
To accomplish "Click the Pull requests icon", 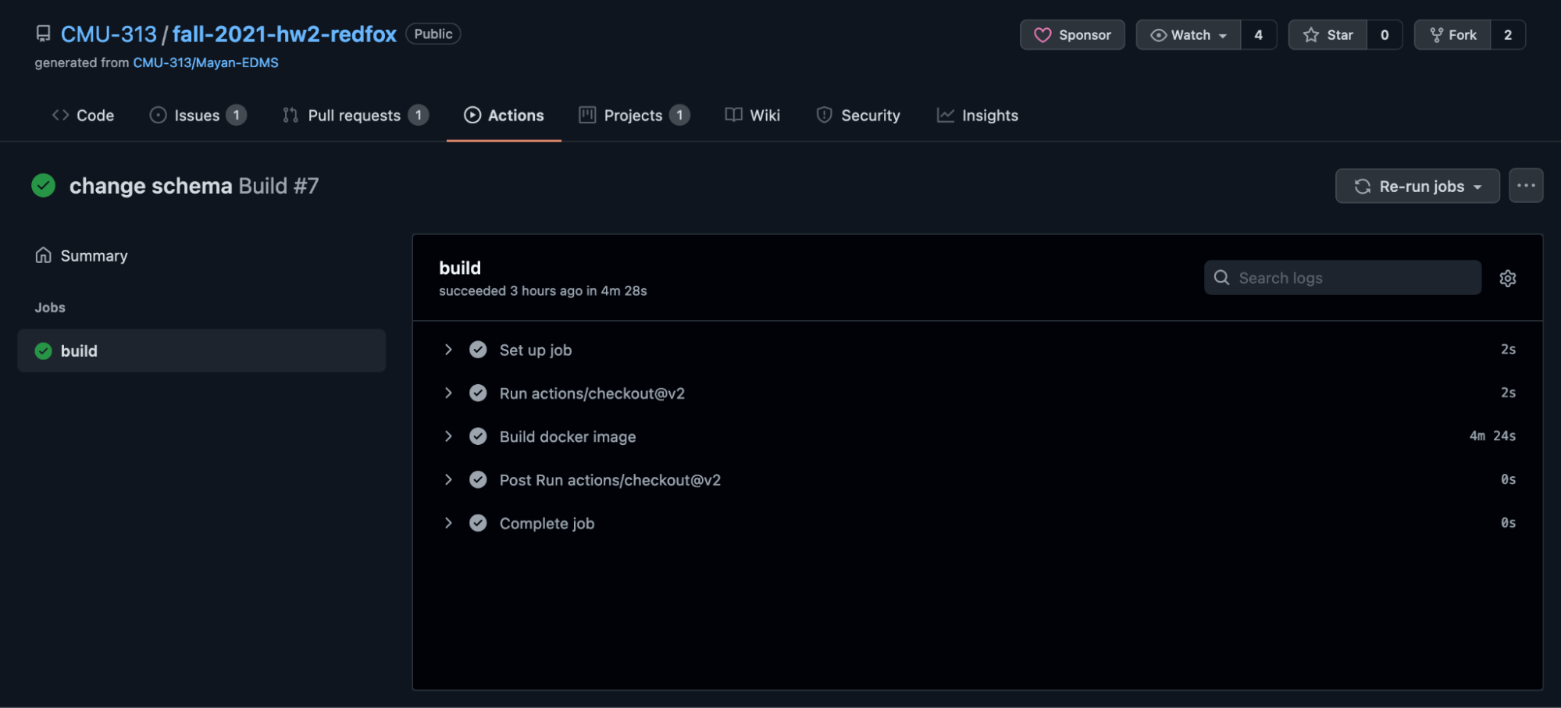I will point(290,115).
